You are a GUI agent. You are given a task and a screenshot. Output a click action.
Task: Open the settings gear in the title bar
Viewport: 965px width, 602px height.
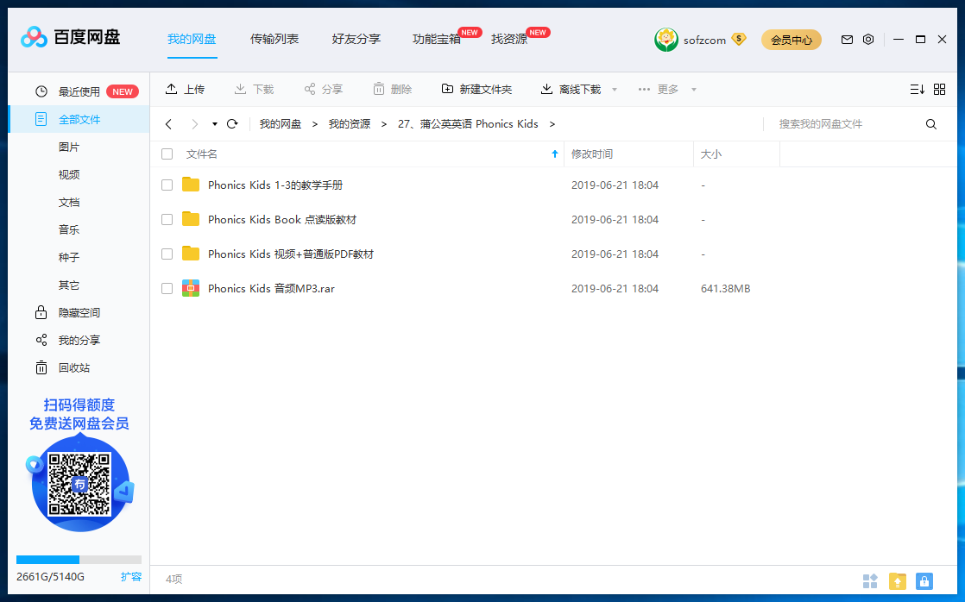point(868,39)
